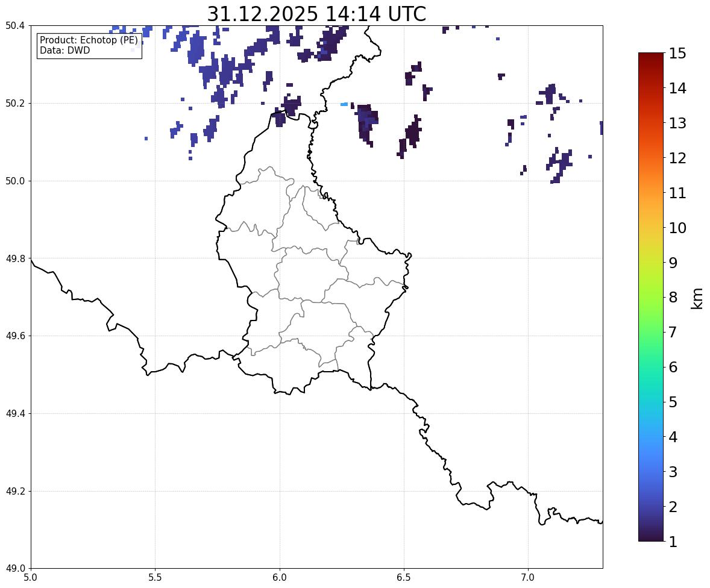710x588 pixels.
Task: Click latitude axis label '49.6'
Action: pos(15,336)
